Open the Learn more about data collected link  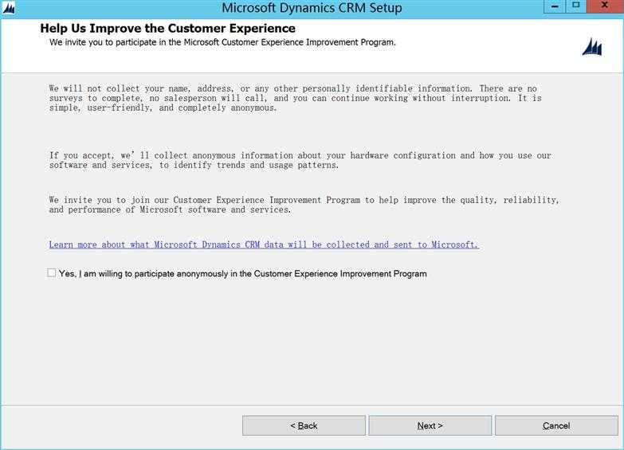(x=264, y=245)
